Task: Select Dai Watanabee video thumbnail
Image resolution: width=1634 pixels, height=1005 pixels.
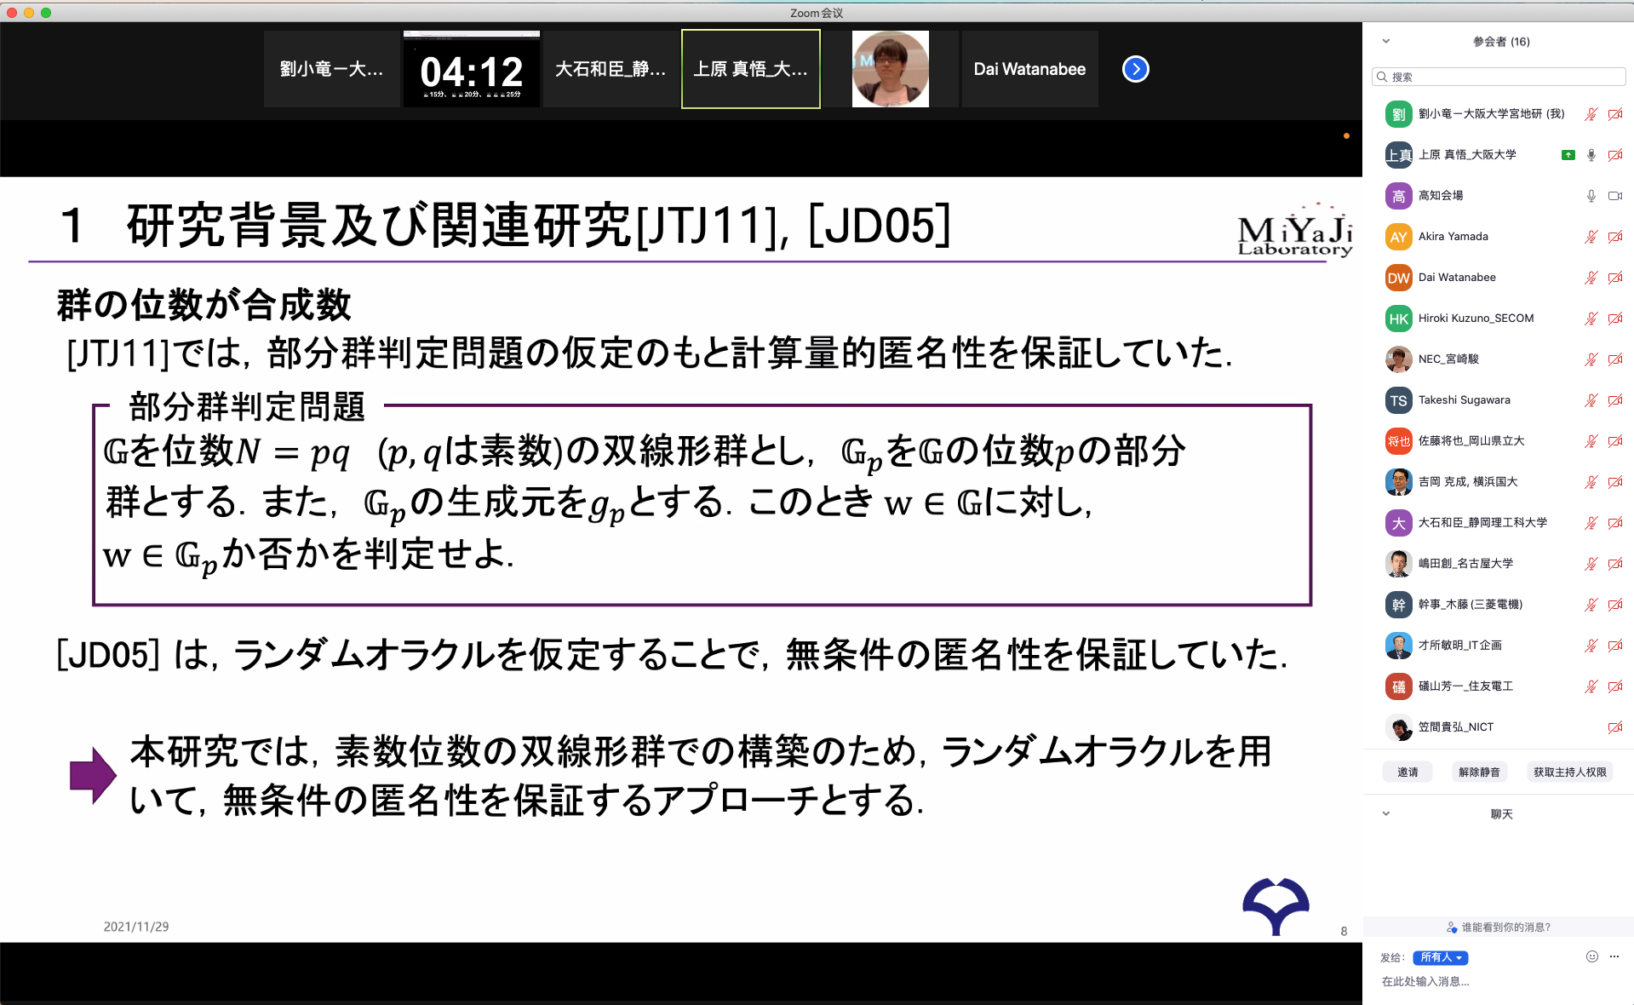Action: (1029, 69)
